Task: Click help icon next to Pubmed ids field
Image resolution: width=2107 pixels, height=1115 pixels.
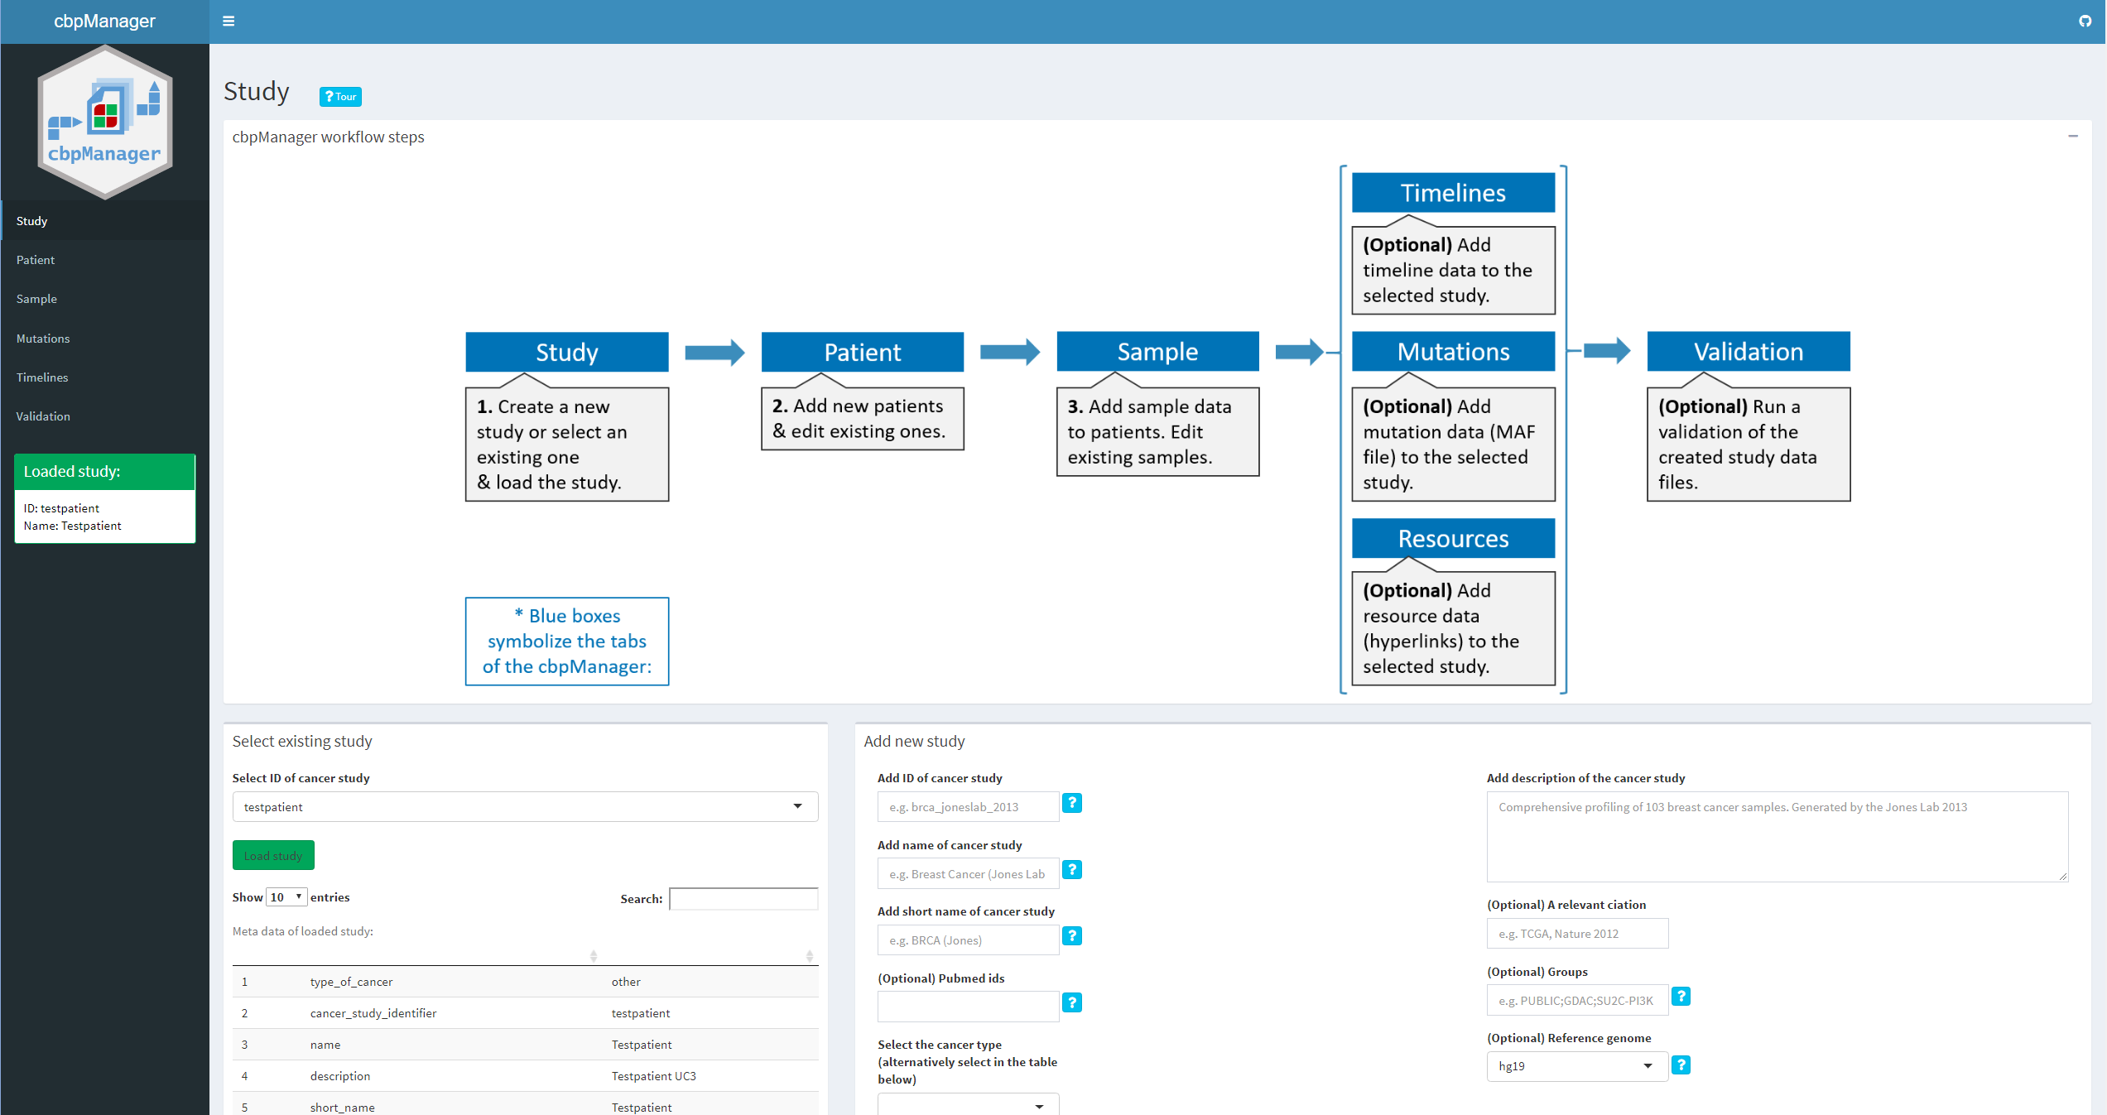Action: pyautogui.click(x=1071, y=1003)
